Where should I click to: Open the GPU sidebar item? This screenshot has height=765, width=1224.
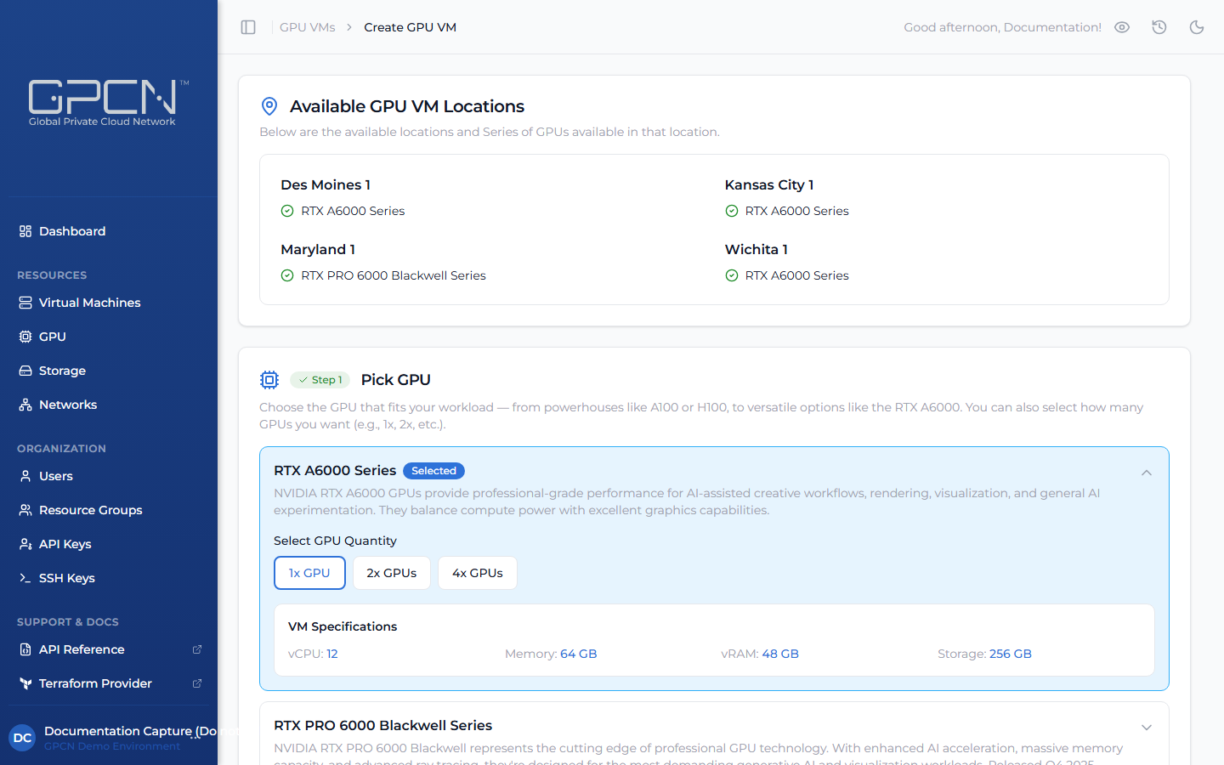109,337
